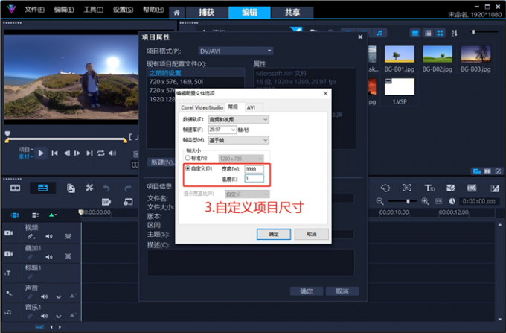This screenshot has height=333, width=506.
Task: Step to the next frame
Action: click(x=77, y=153)
